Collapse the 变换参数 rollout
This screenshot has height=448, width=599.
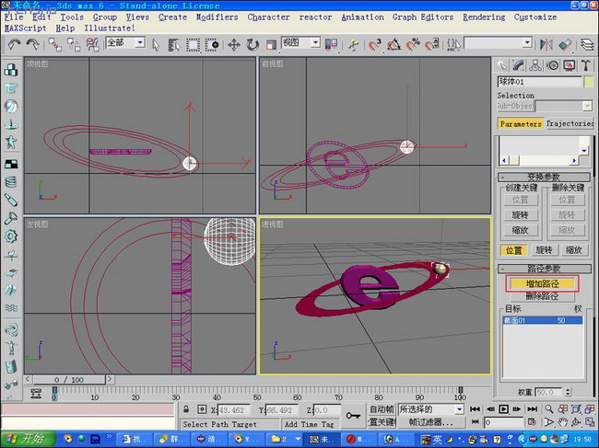pos(544,177)
